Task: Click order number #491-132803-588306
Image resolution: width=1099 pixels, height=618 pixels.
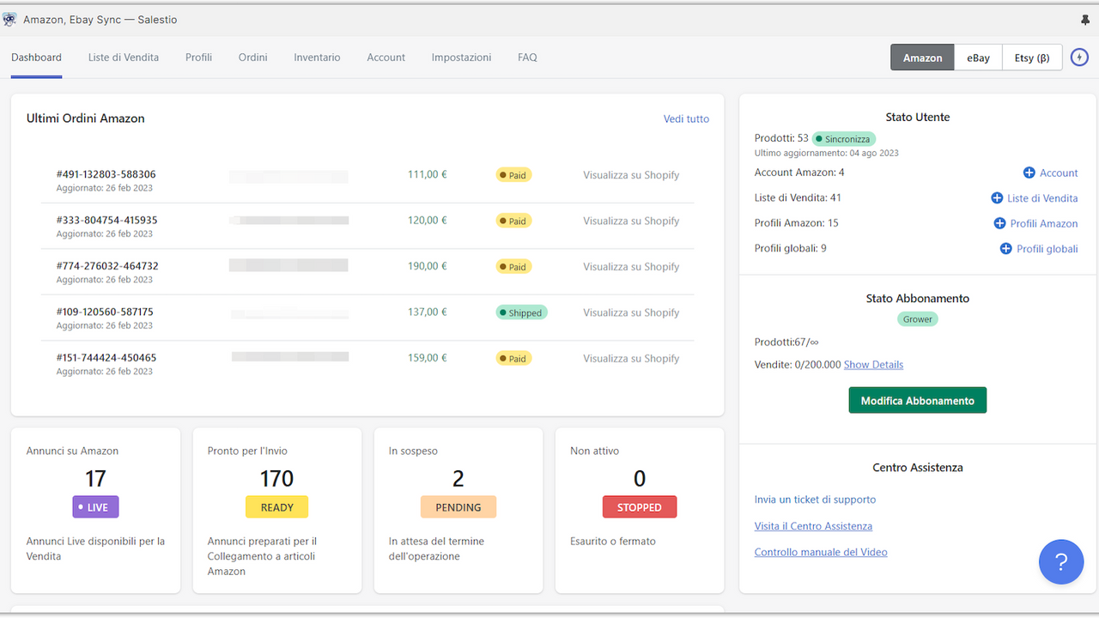Action: 106,174
